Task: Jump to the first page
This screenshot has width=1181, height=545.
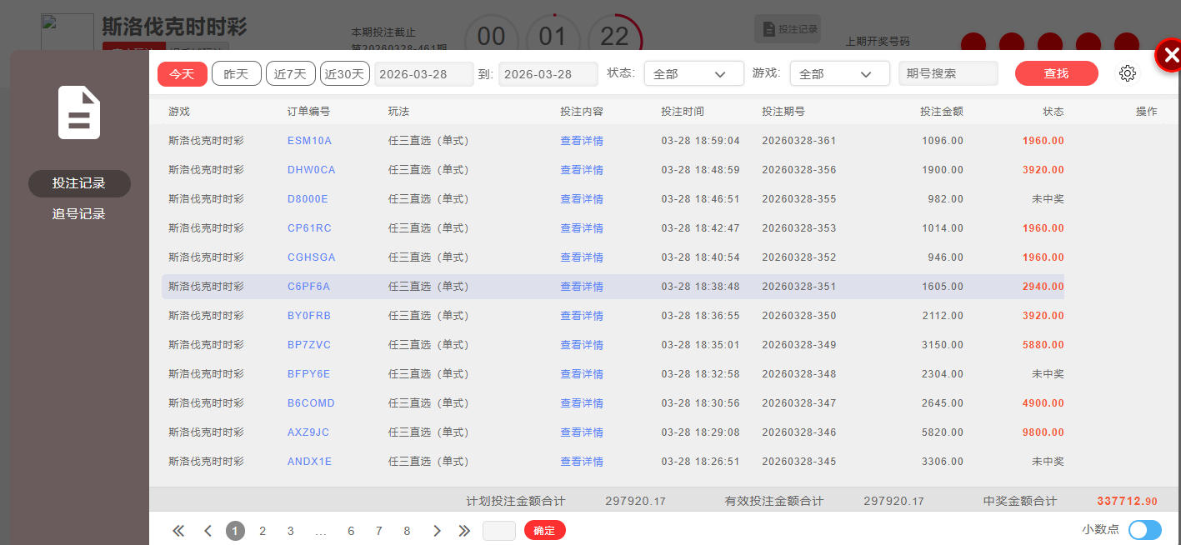Action: [x=178, y=531]
